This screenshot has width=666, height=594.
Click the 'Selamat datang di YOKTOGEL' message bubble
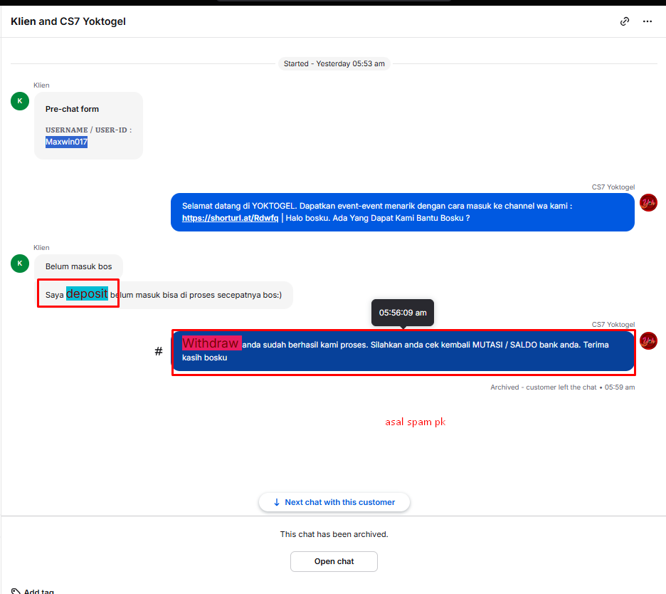point(403,212)
